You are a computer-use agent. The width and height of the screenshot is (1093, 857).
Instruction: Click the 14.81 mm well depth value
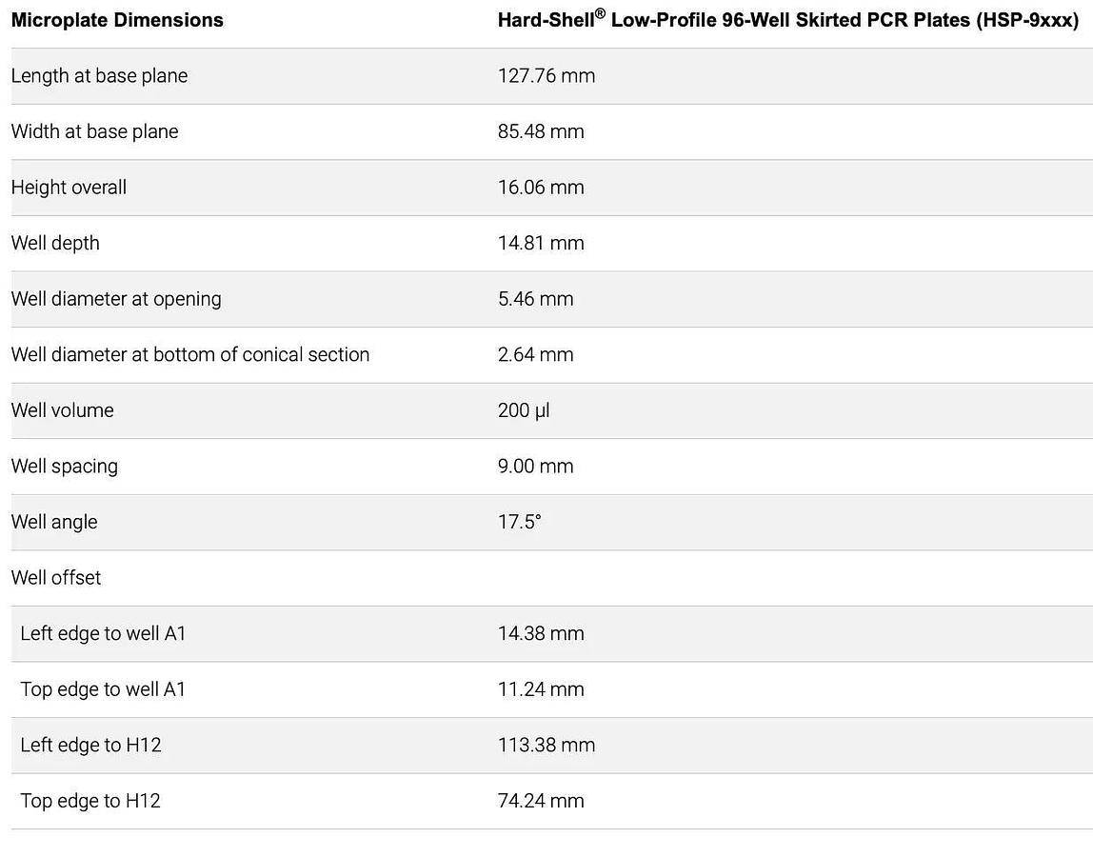tap(541, 243)
